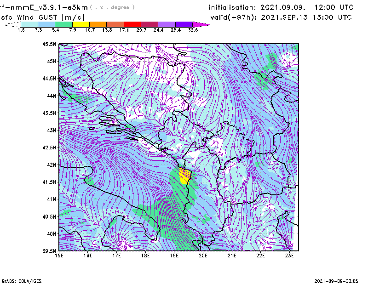Viewport: 368px width, 284px height.
Task: Click the initialisation date 2021.09.09.
Action: point(283,7)
